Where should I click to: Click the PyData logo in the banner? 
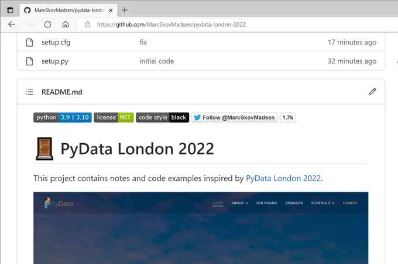(59, 203)
